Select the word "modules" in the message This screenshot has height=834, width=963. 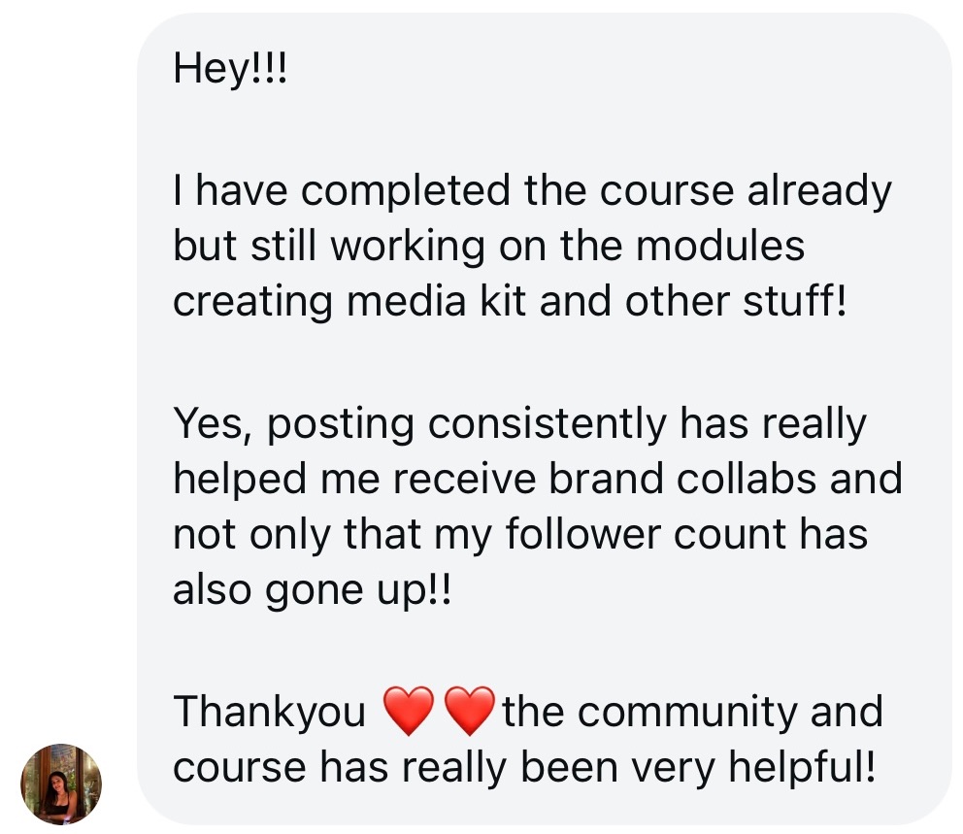tap(720, 247)
